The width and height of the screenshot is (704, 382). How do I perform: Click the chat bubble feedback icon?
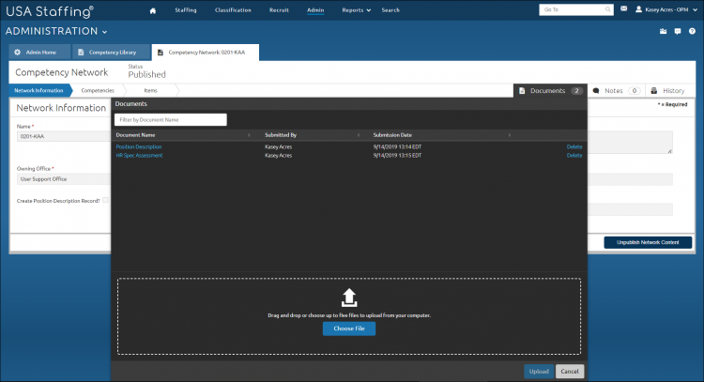[678, 31]
